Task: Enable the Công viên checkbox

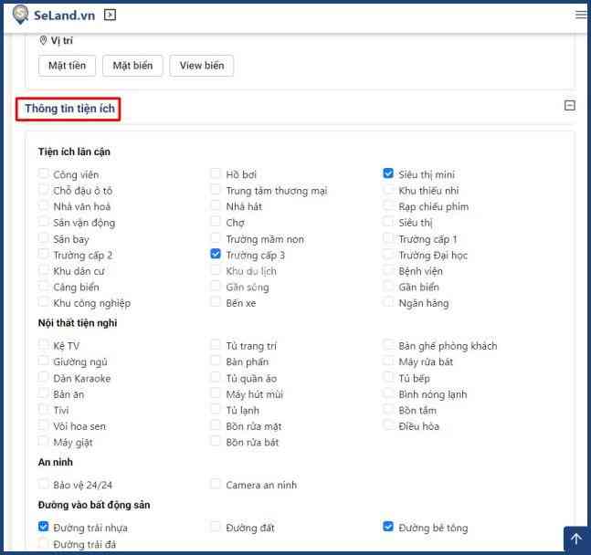Action: tap(44, 173)
